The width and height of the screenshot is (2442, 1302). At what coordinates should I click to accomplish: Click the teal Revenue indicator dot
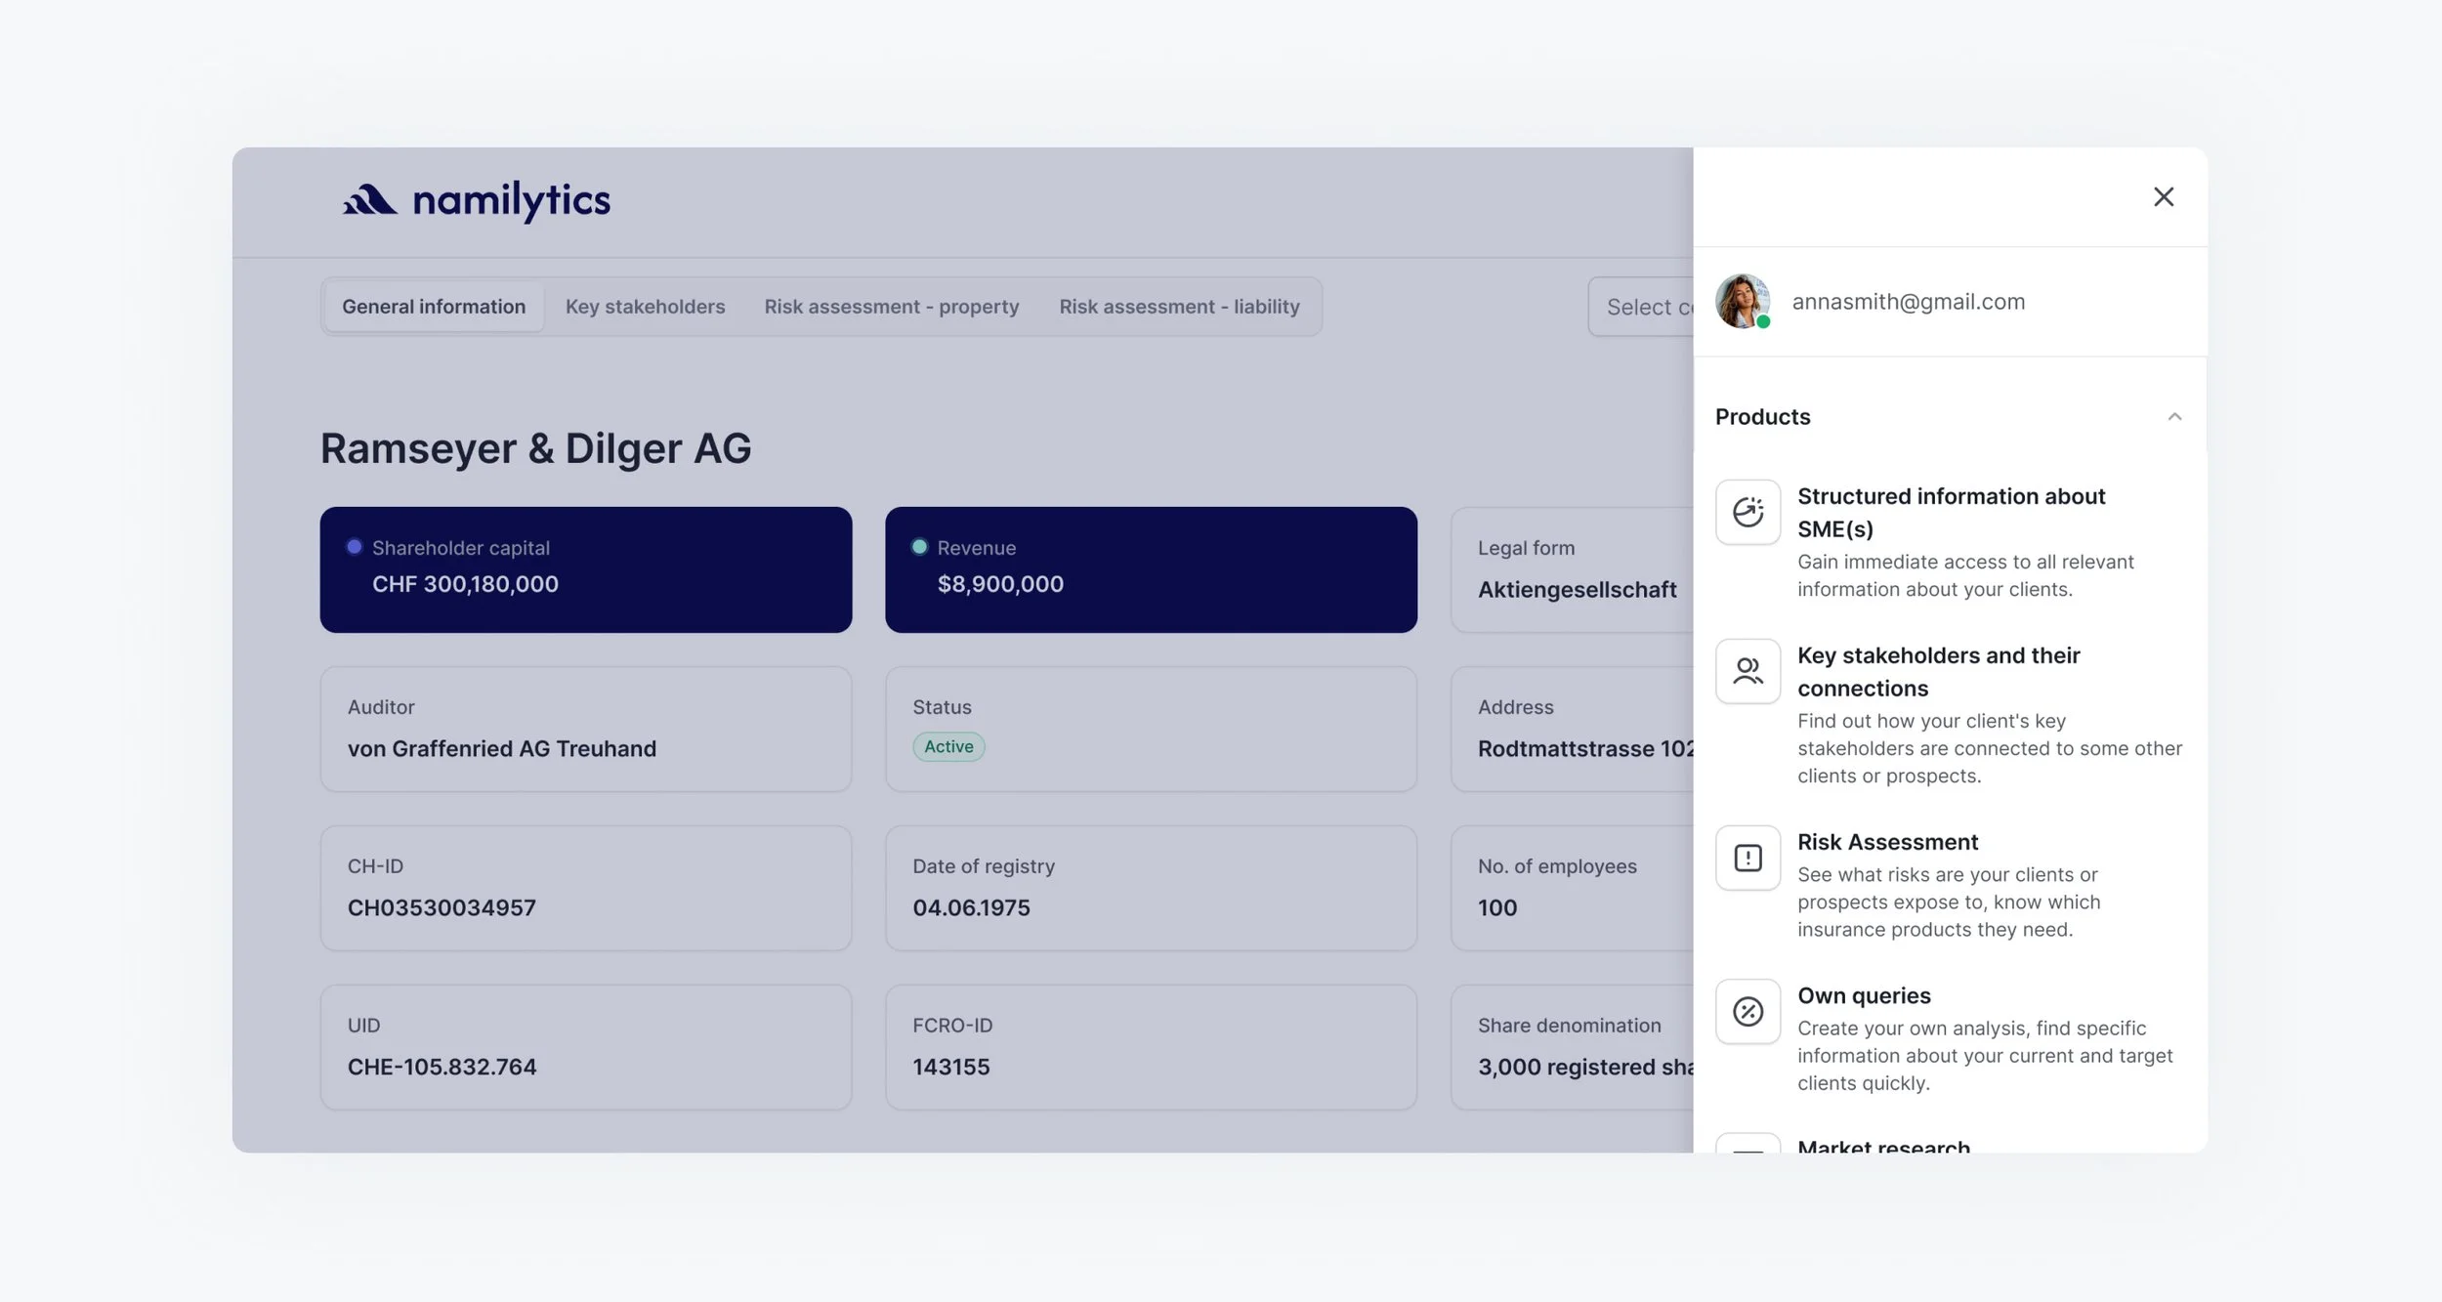tap(919, 547)
